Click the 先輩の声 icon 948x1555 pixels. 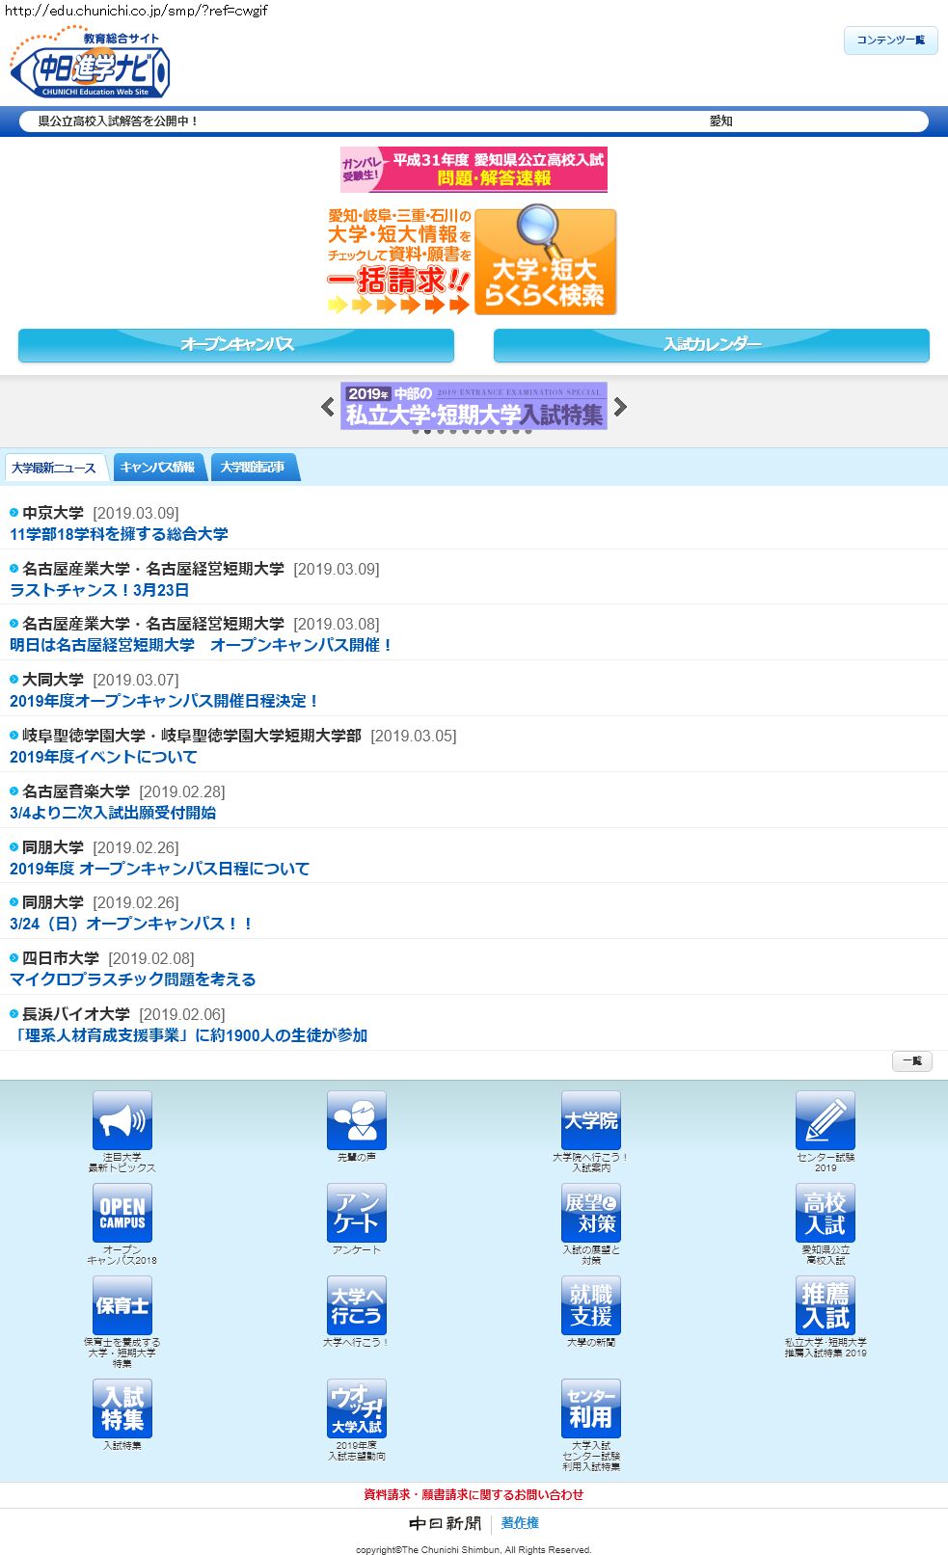click(x=356, y=1120)
